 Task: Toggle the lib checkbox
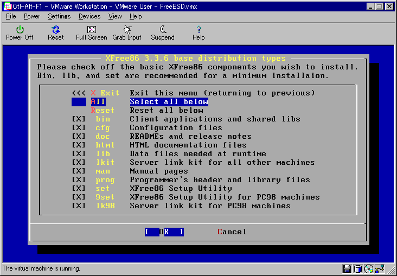(79, 153)
